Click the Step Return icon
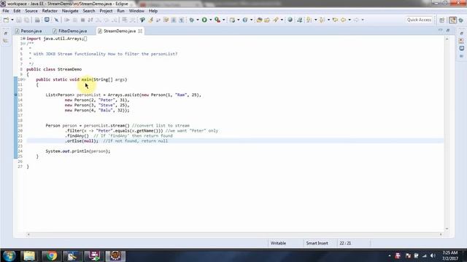This screenshot has width=467, height=262. (114, 20)
